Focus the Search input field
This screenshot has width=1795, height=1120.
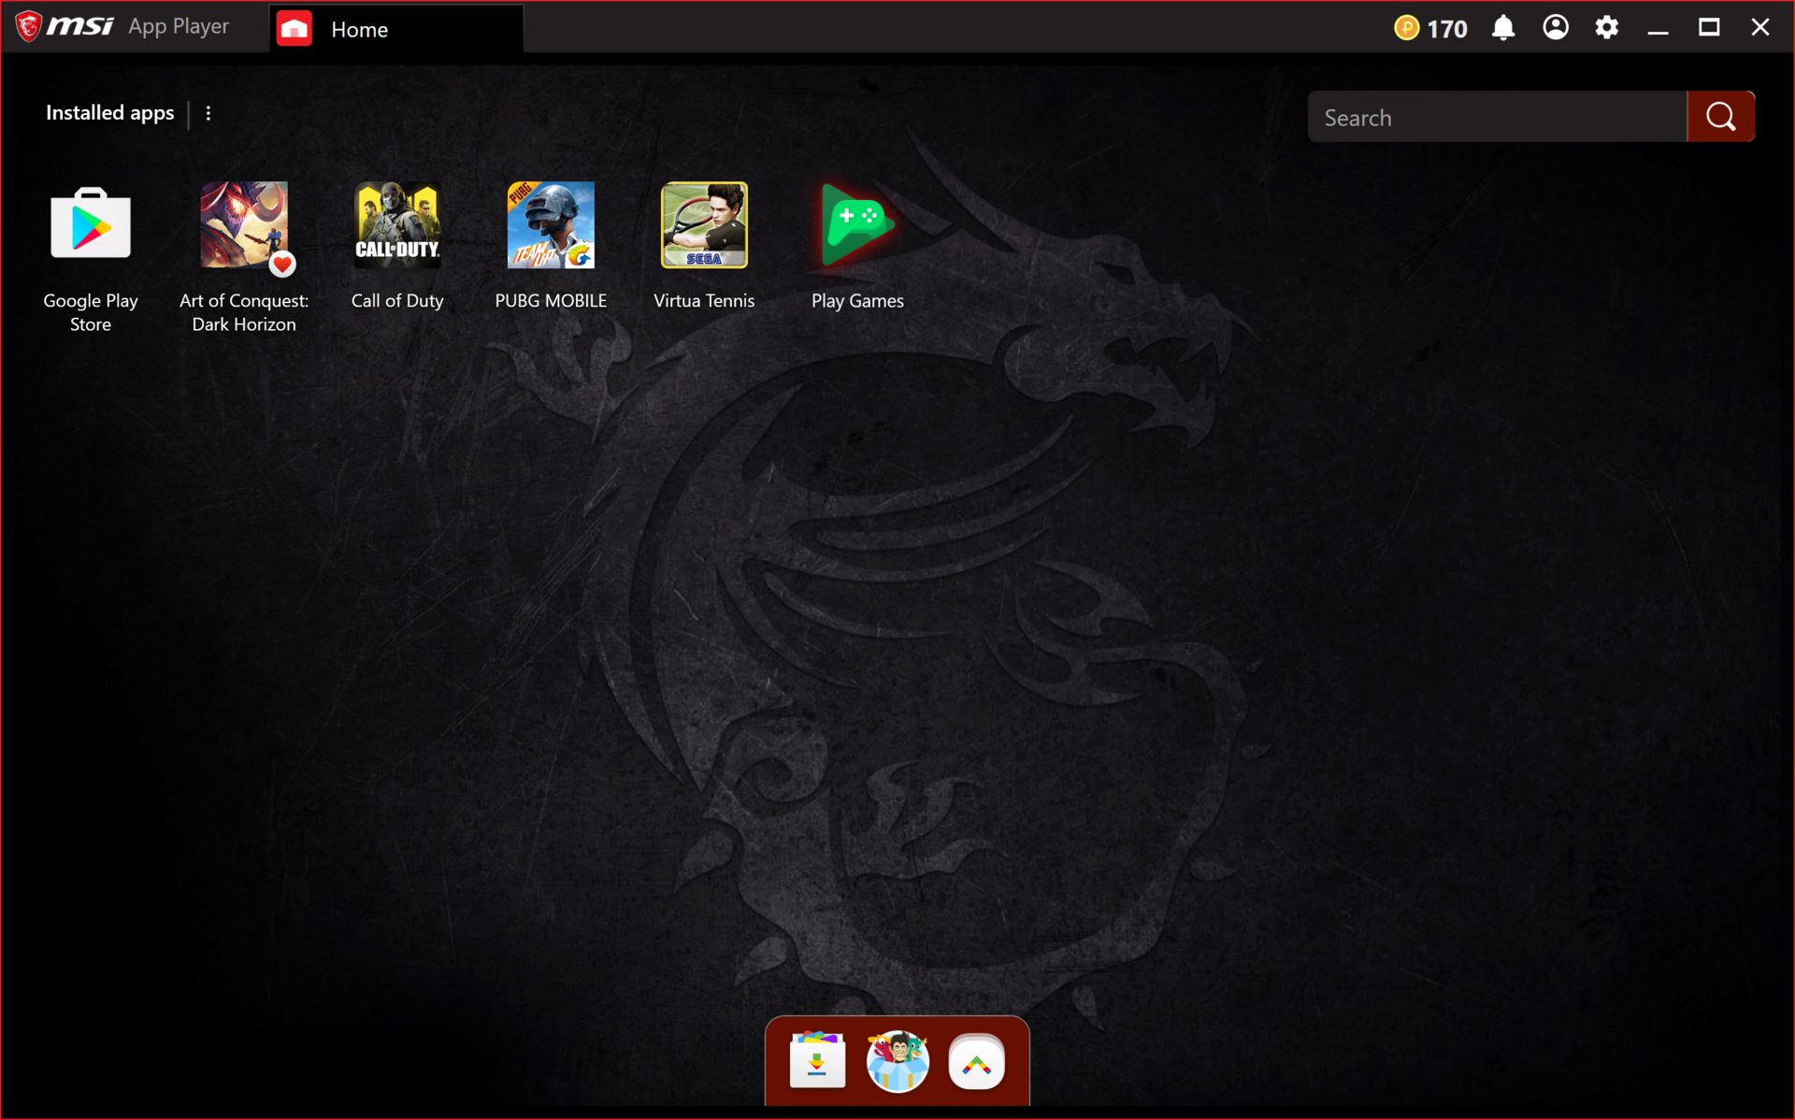(x=1496, y=118)
